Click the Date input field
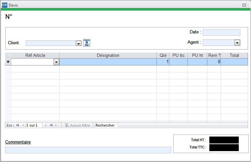 (x=221, y=32)
